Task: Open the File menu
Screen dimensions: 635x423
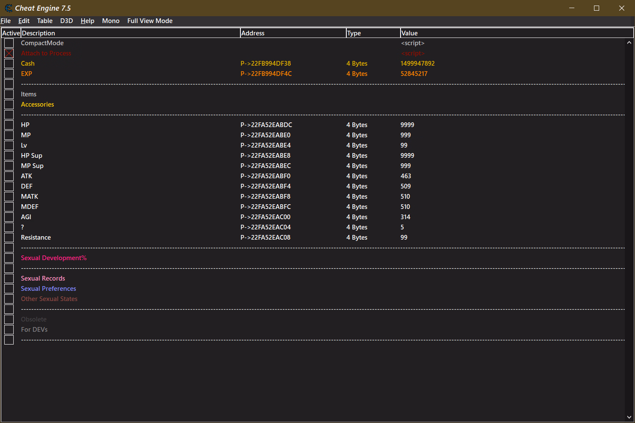Action: pos(6,21)
